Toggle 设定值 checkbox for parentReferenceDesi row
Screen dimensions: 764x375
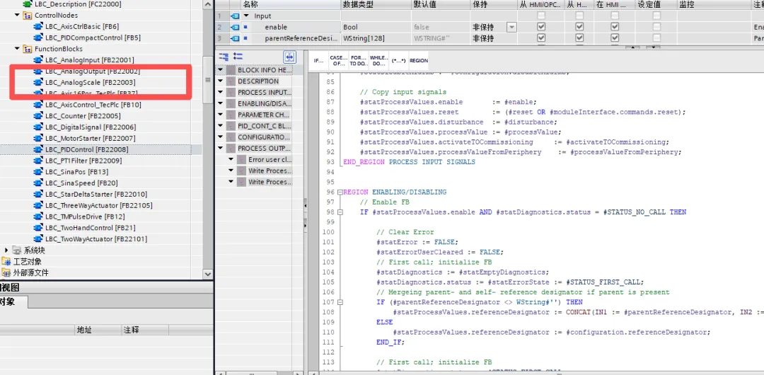click(656, 38)
